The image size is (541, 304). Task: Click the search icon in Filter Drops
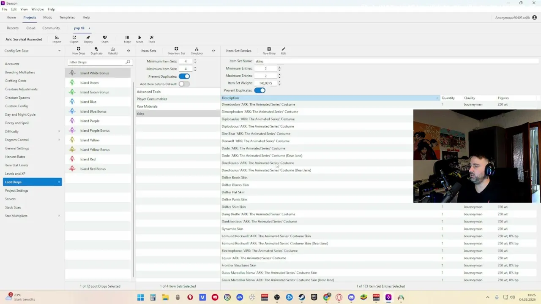pos(128,62)
